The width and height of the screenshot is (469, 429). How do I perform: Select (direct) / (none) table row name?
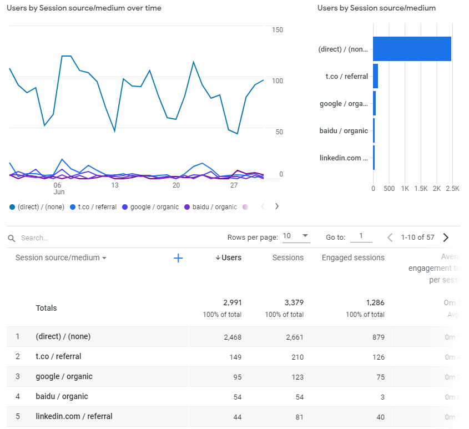[x=63, y=336]
